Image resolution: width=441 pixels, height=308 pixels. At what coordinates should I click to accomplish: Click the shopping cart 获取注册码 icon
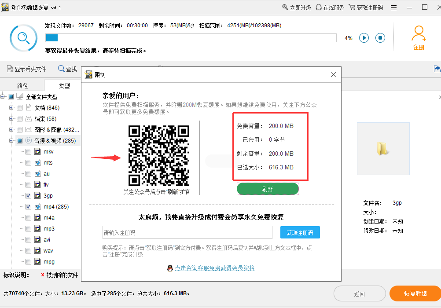point(352,7)
